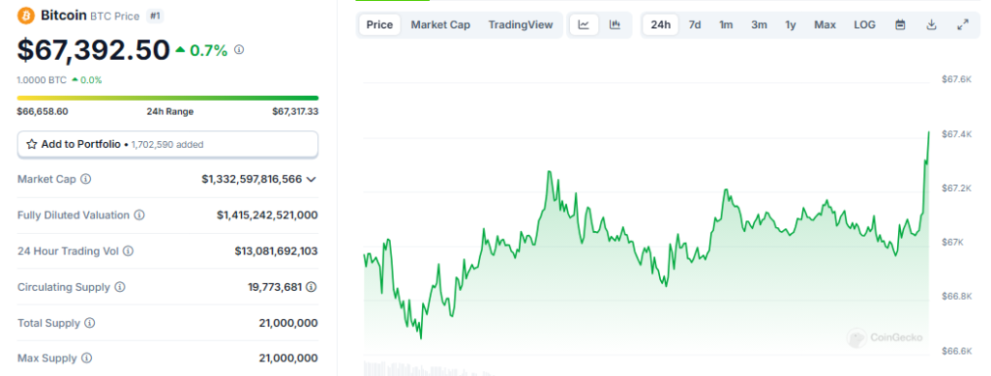Image resolution: width=991 pixels, height=376 pixels.
Task: Click the info icon beside Market Cap
Action: pos(86,179)
